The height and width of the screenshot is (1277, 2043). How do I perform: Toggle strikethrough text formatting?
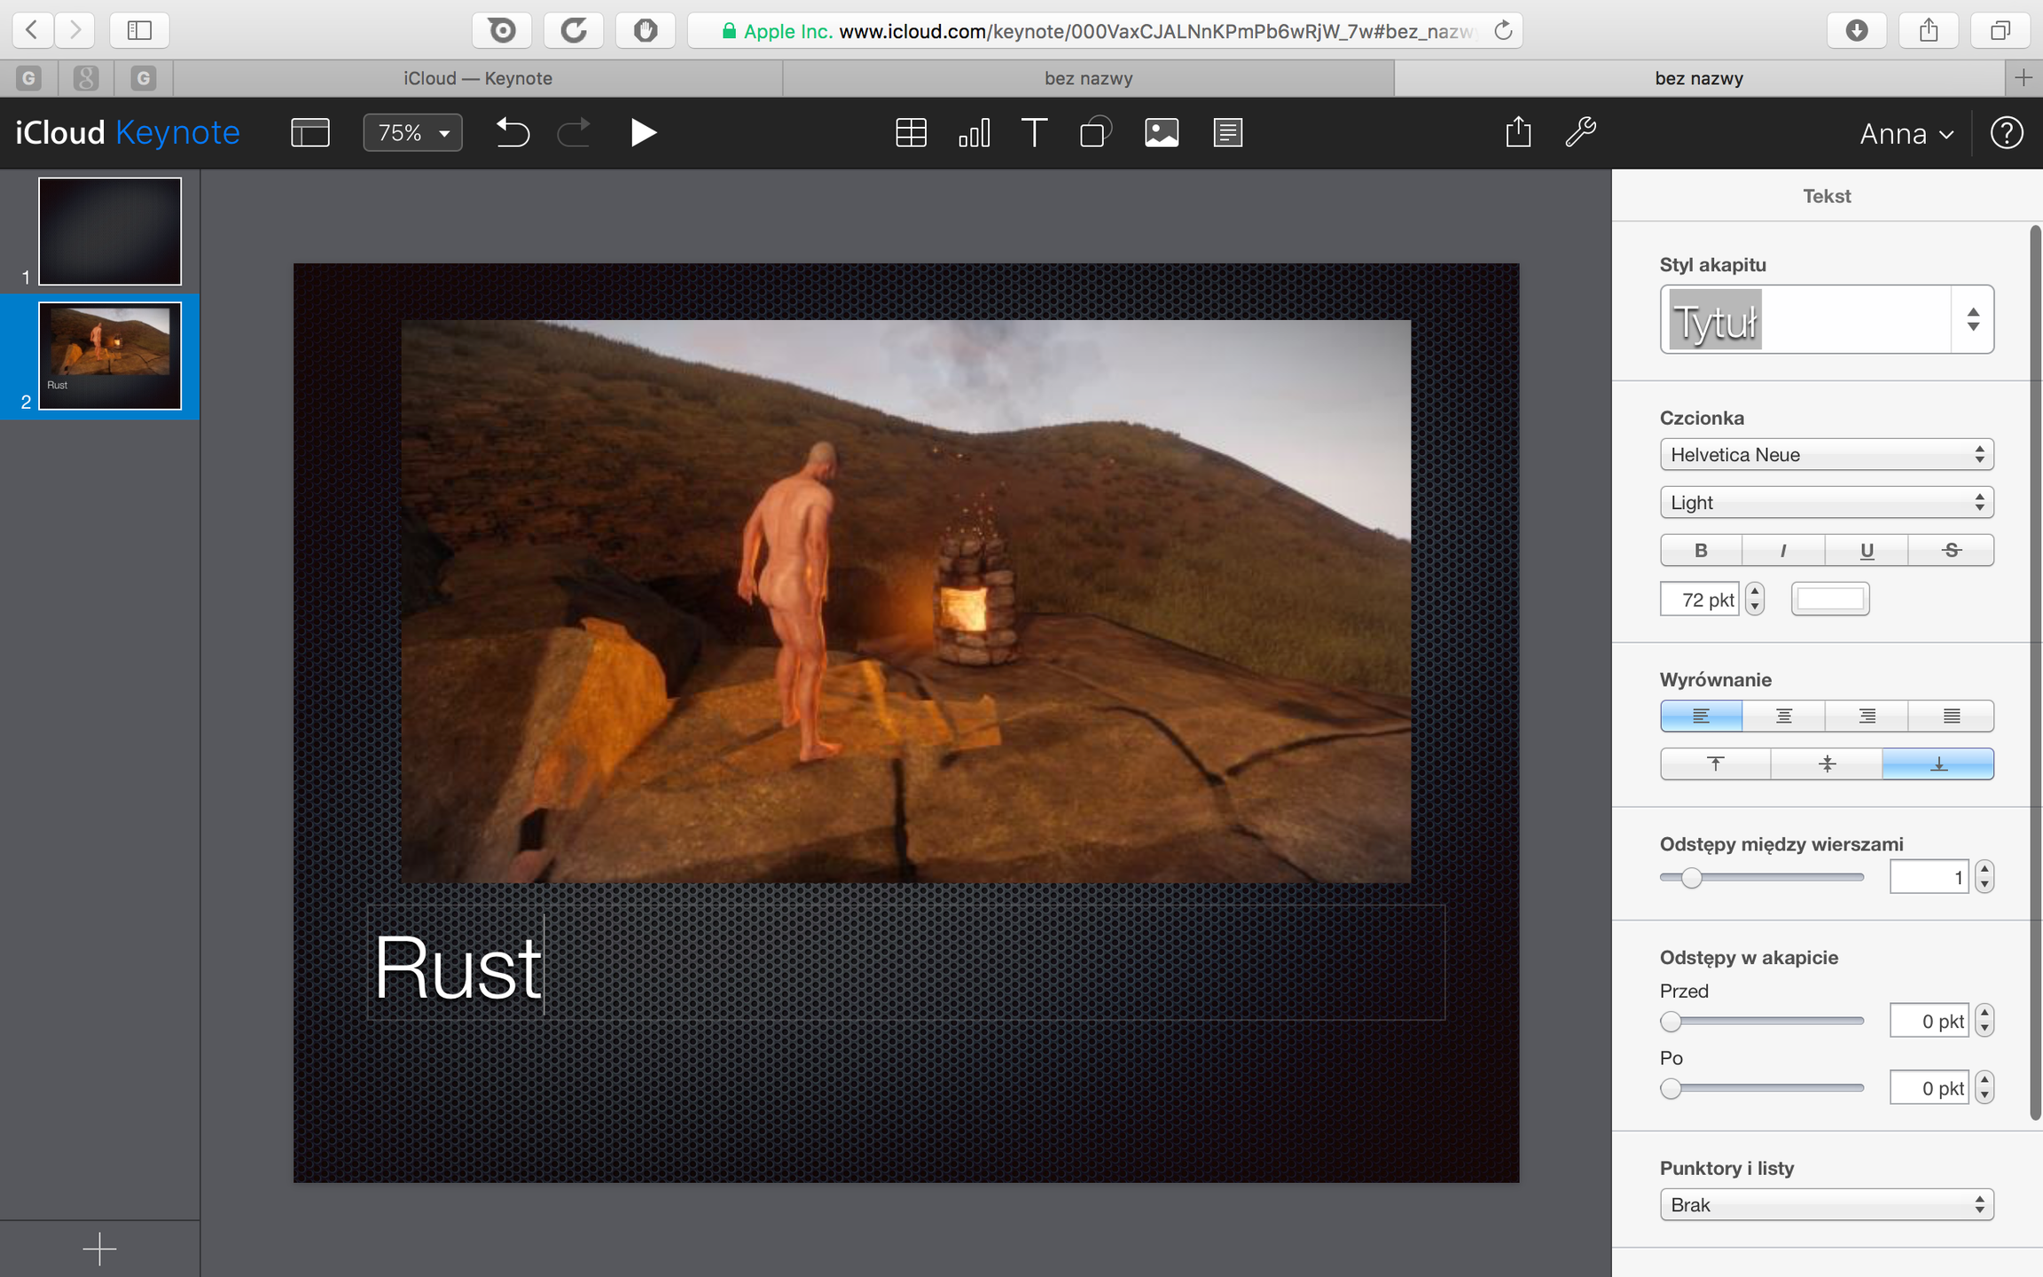pyautogui.click(x=1951, y=550)
